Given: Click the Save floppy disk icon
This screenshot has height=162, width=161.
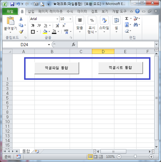Looking at the screenshot, I should (x=12, y=4).
